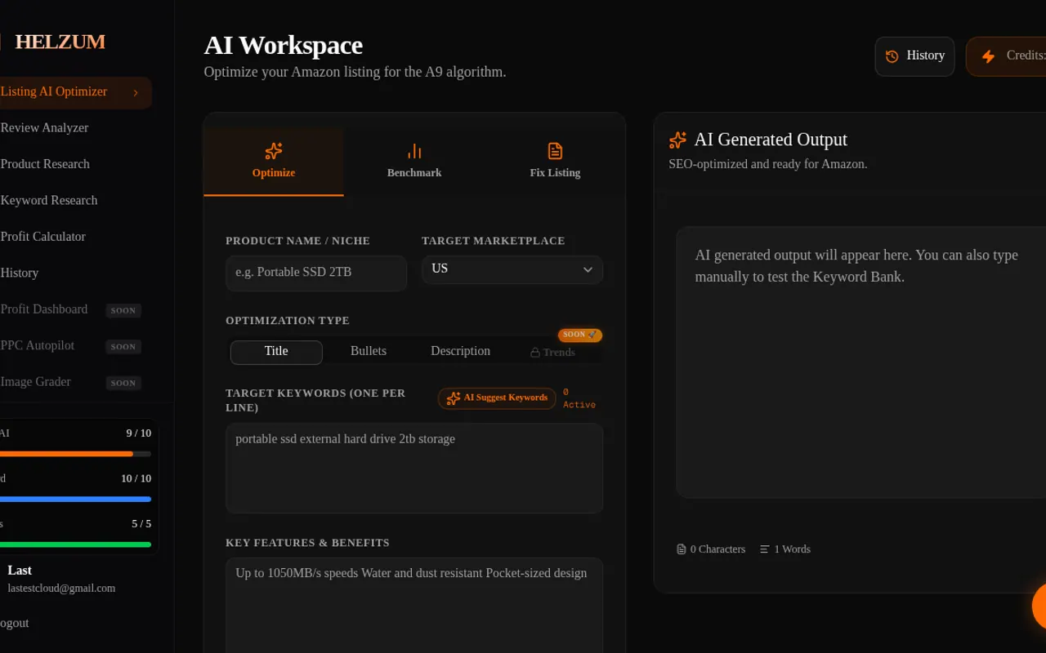The width and height of the screenshot is (1046, 653).
Task: Click the blue 10 / 10 usage bar
Action: 75,499
